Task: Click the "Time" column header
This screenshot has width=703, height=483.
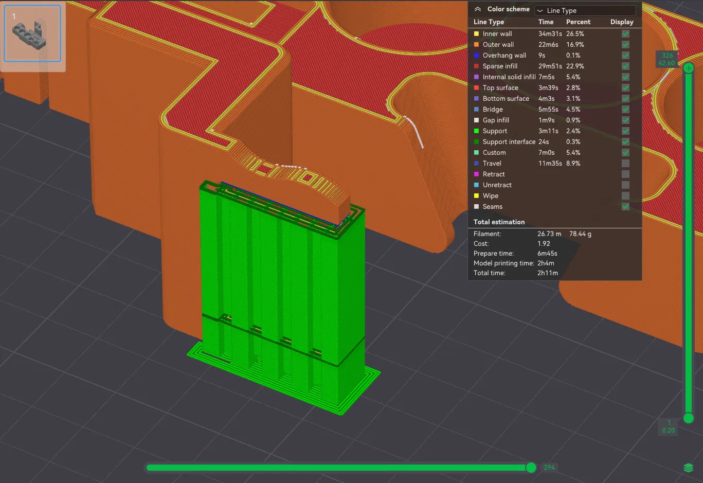Action: tap(546, 22)
